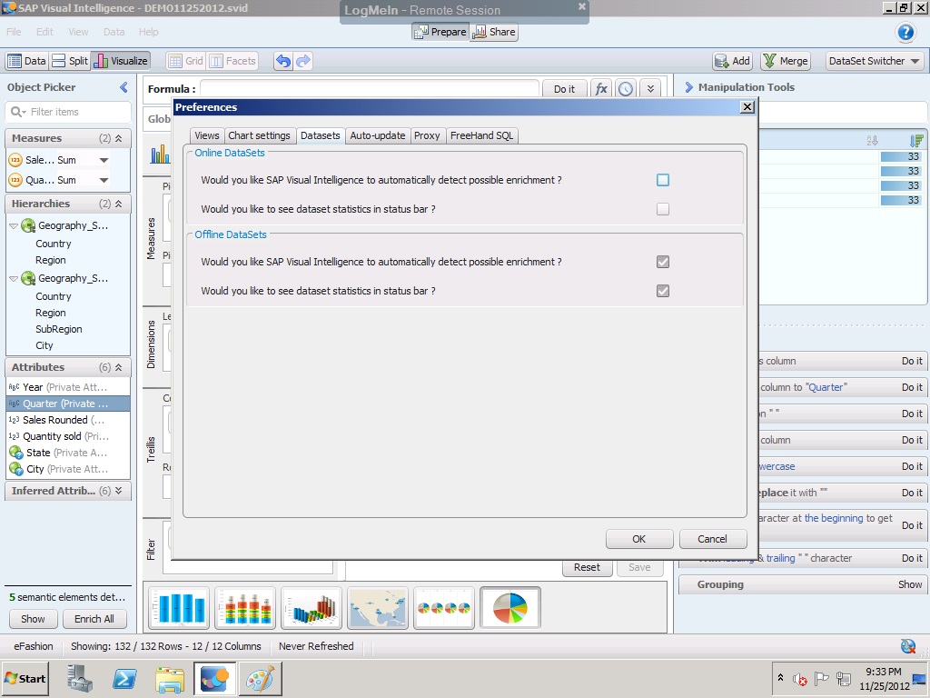Collapse the Object Picker panel arrow

[124, 88]
